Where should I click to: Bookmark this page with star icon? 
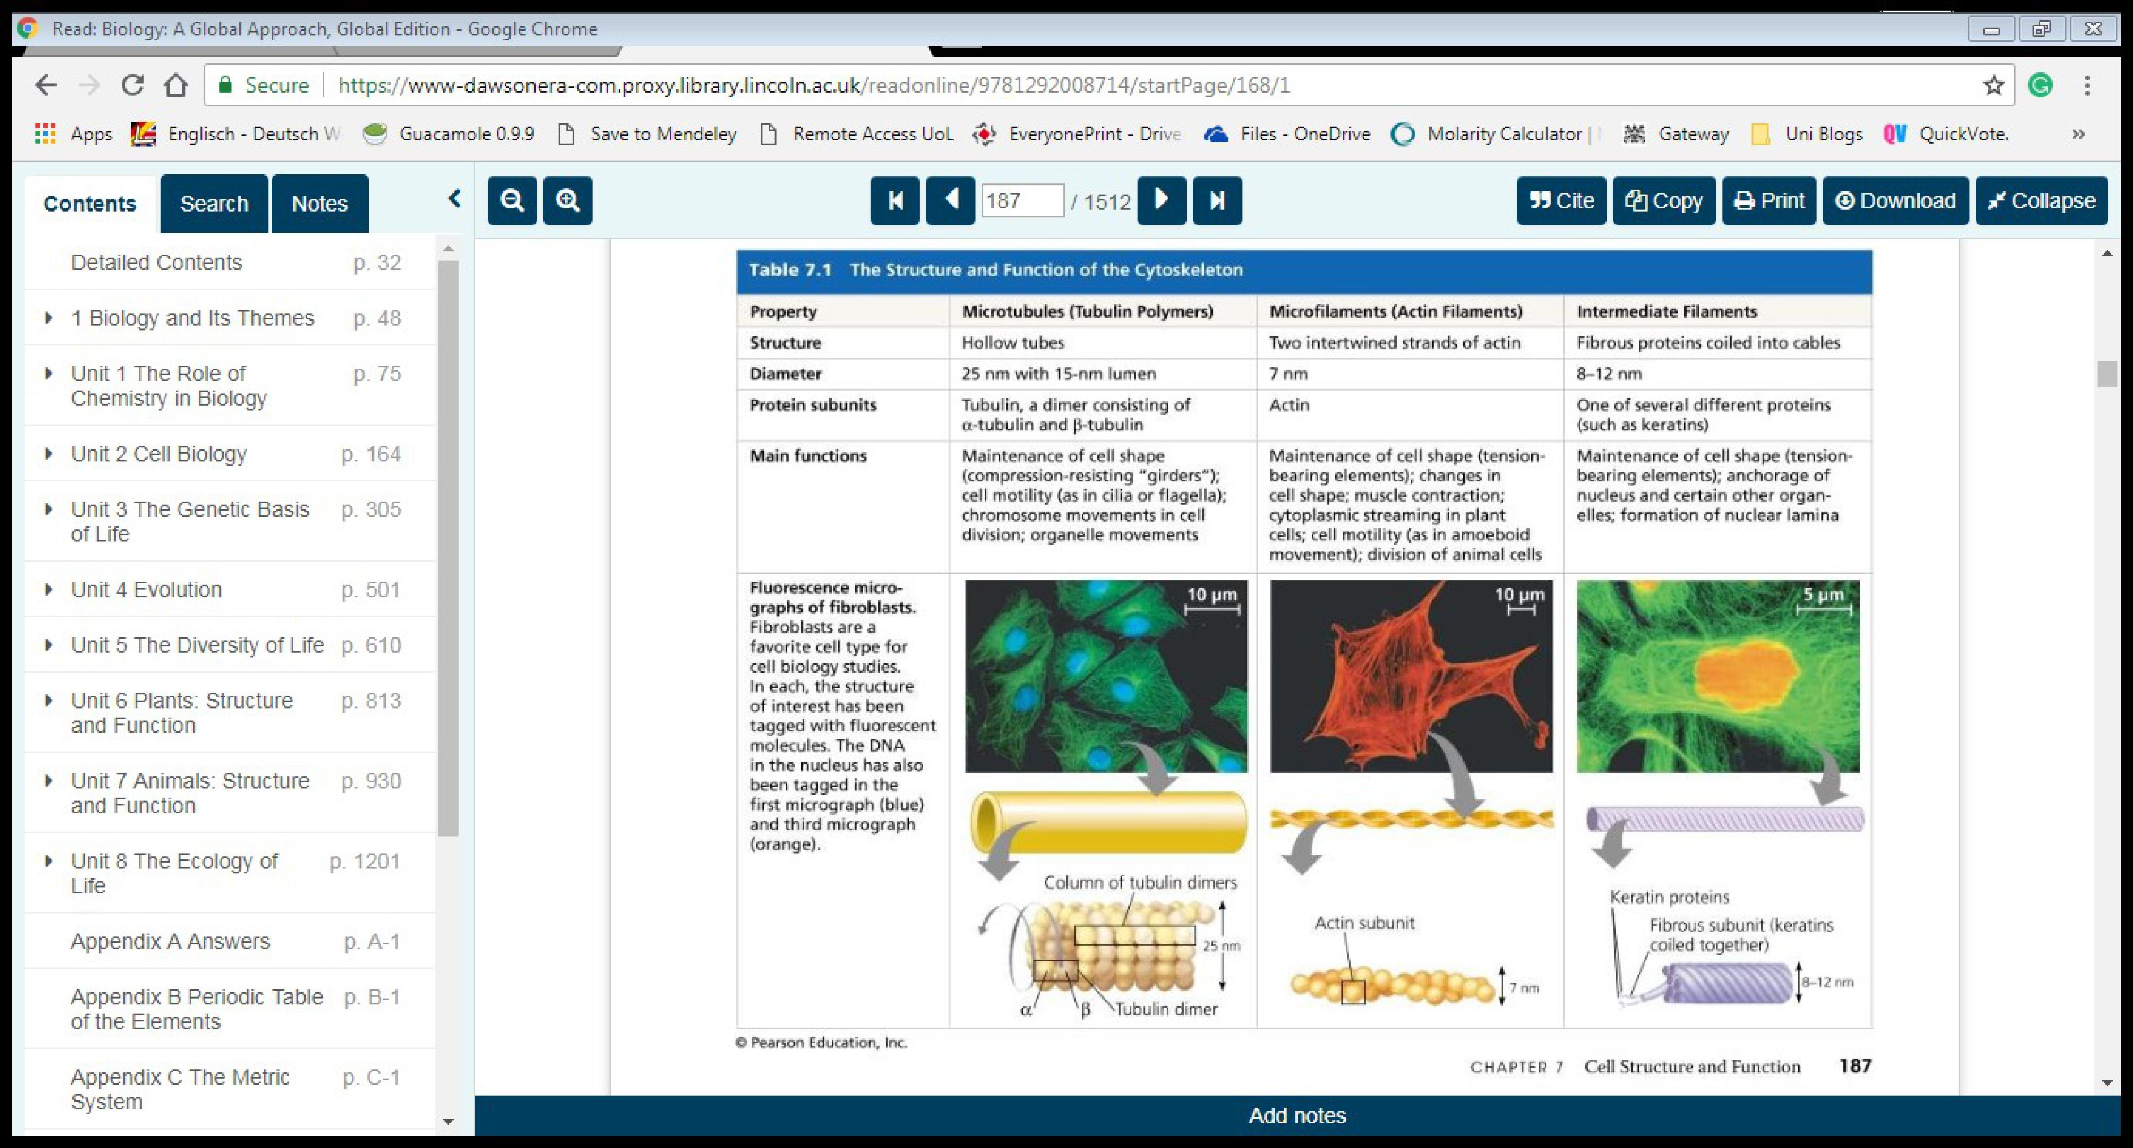coord(1994,85)
